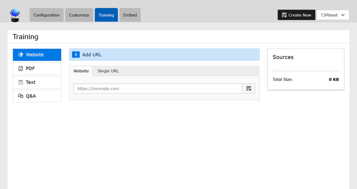Click the Sources heading

click(x=283, y=57)
